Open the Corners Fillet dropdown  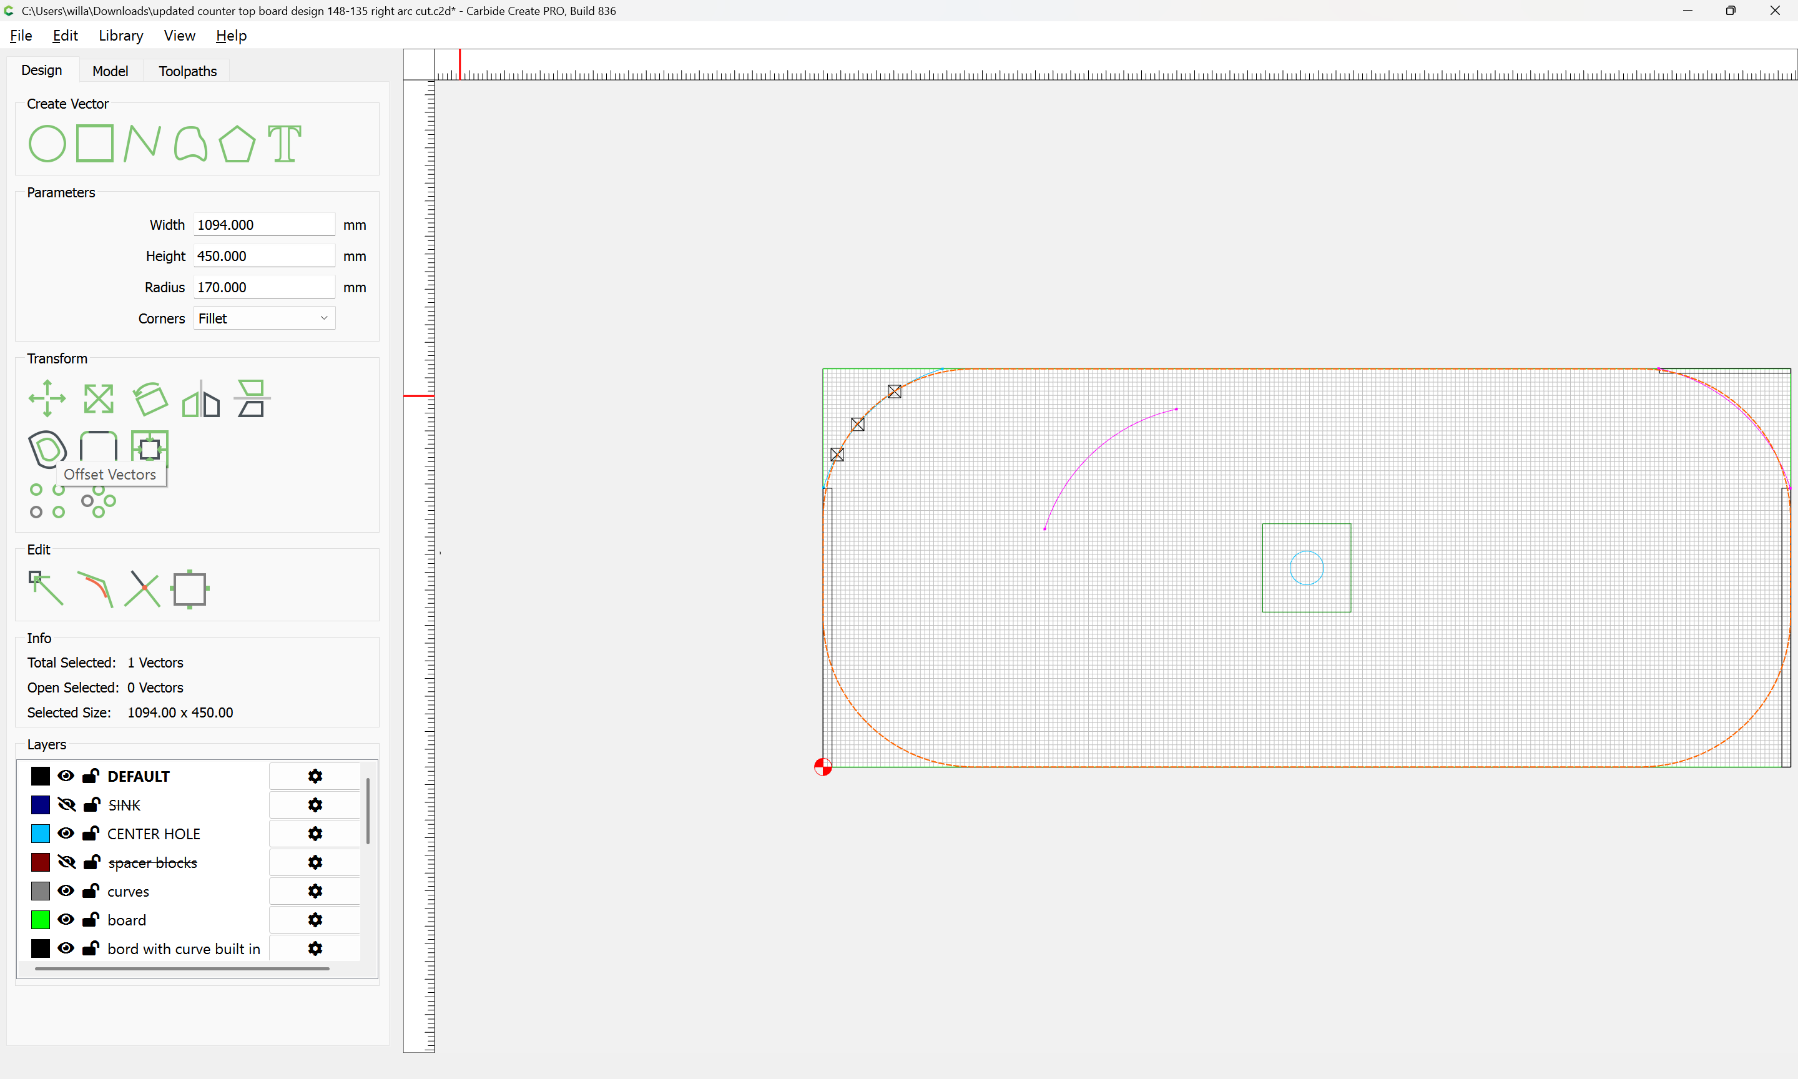264,318
